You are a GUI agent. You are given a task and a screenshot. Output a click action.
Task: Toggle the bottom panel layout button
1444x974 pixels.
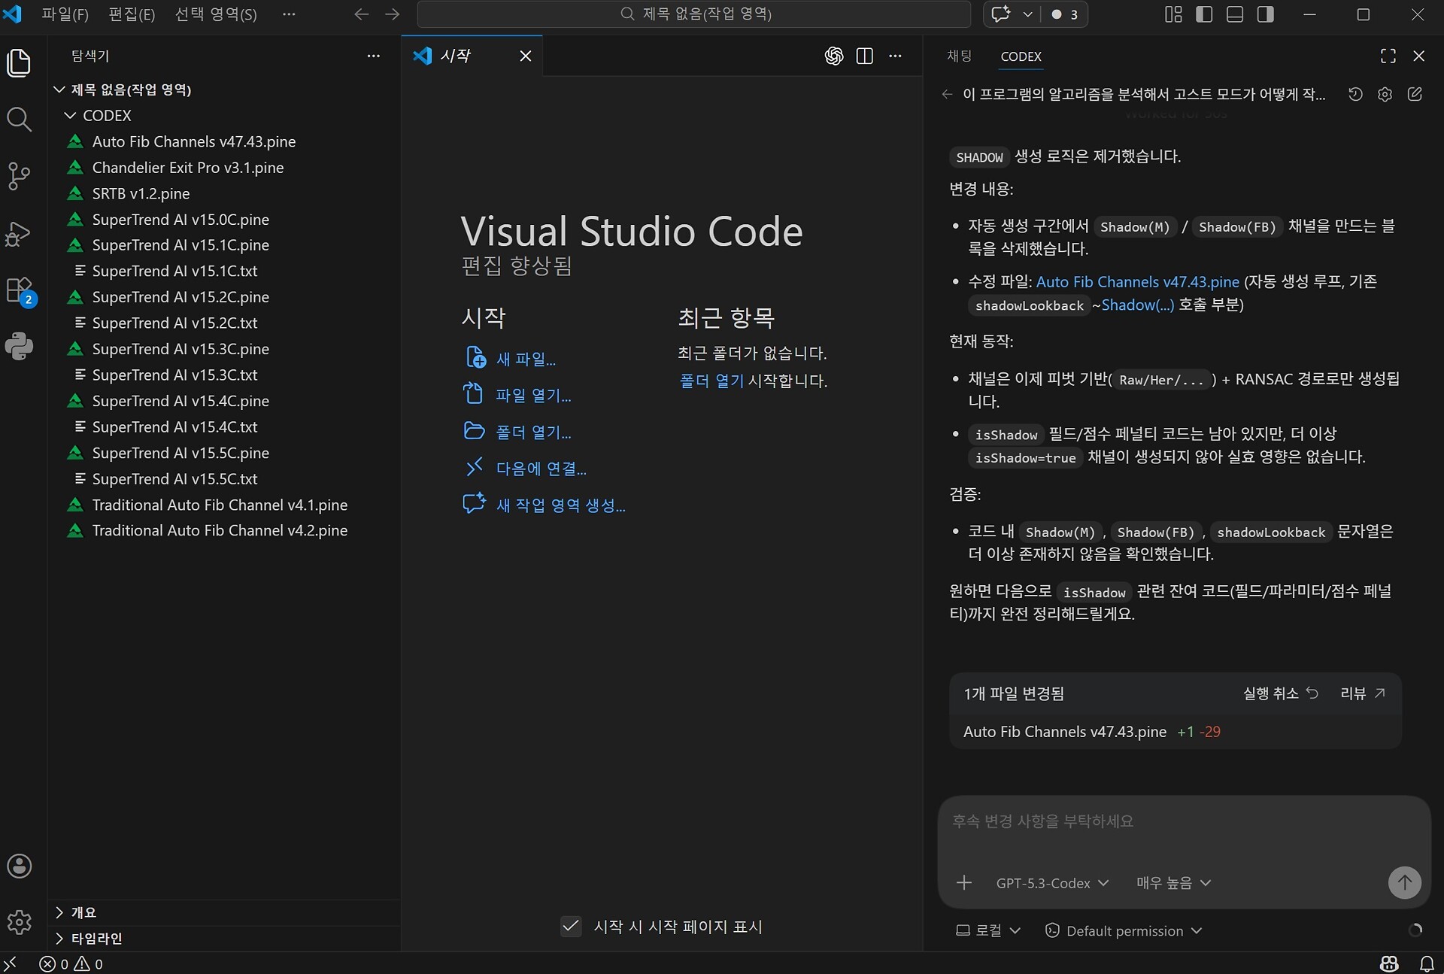[x=1235, y=14]
